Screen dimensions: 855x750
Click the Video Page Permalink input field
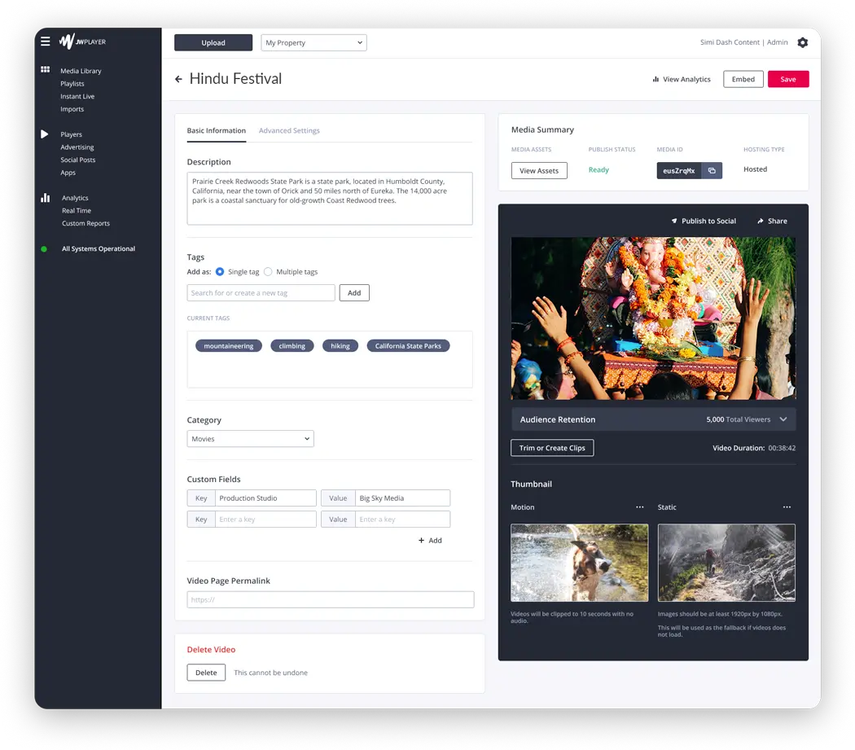tap(330, 599)
